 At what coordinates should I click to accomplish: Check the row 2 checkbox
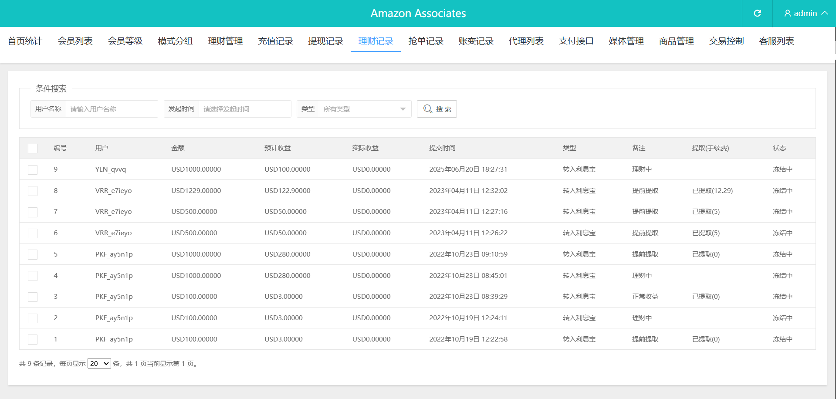pyautogui.click(x=33, y=318)
